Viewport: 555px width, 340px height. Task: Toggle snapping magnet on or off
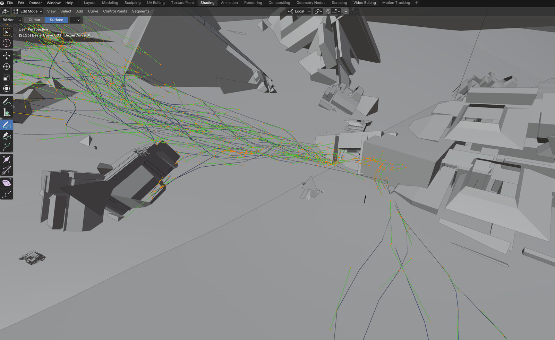(328, 11)
